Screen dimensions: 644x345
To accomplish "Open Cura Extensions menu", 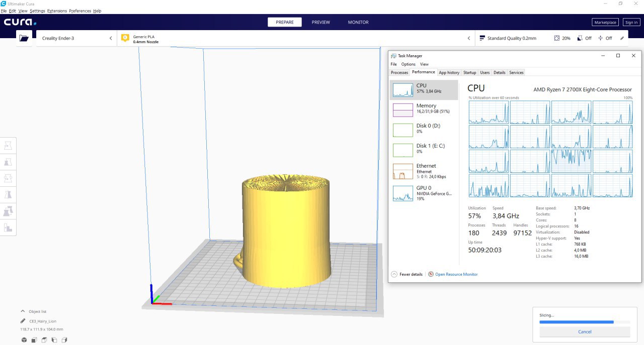I will (57, 11).
